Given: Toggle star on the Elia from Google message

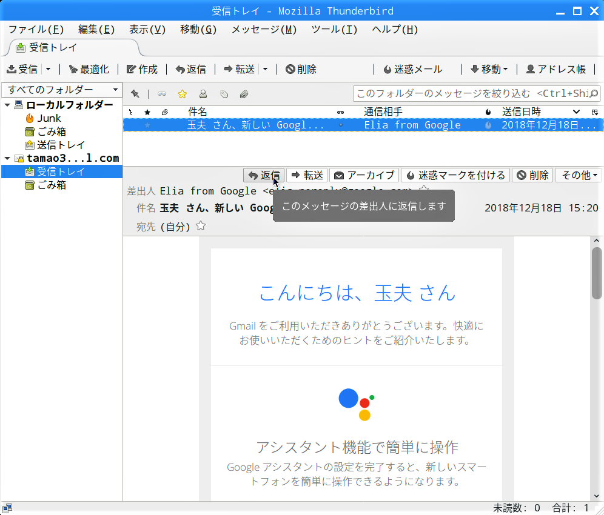Looking at the screenshot, I should 147,125.
